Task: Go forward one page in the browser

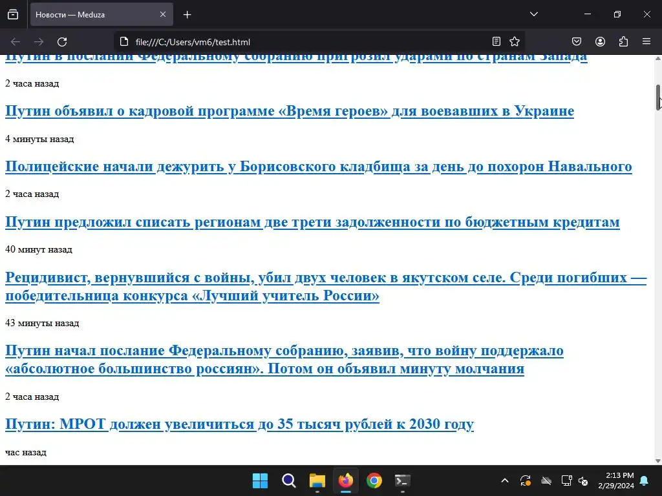Action: (39, 42)
